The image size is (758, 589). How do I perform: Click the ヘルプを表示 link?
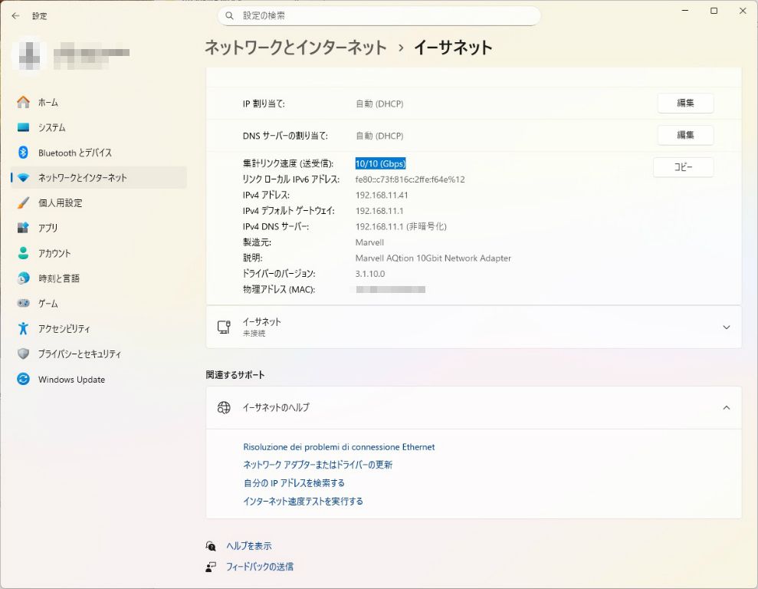(249, 546)
